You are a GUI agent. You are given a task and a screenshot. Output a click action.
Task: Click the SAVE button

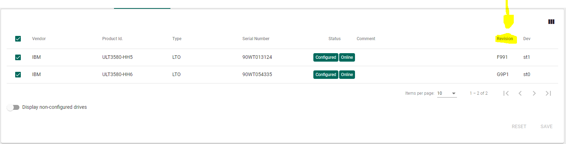547,126
